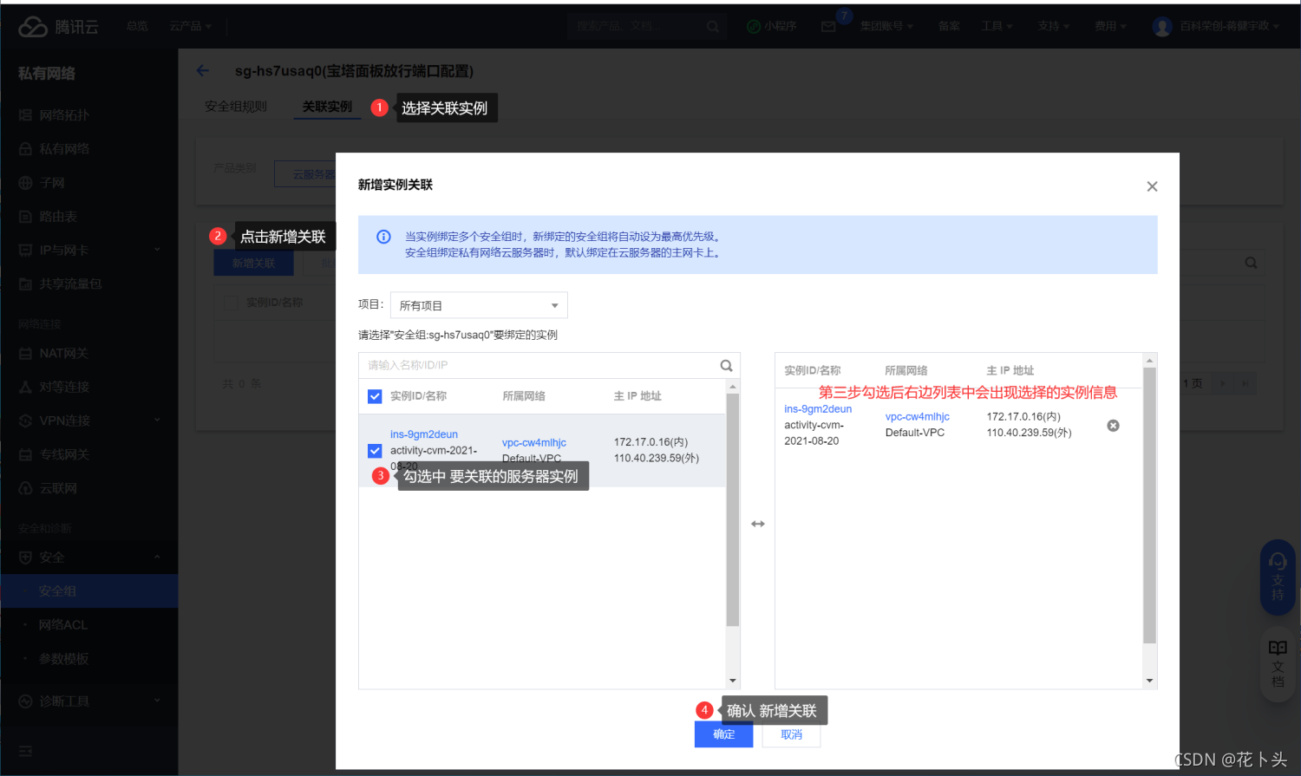Open 总览 in the top navigation
The width and height of the screenshot is (1301, 776).
137,26
